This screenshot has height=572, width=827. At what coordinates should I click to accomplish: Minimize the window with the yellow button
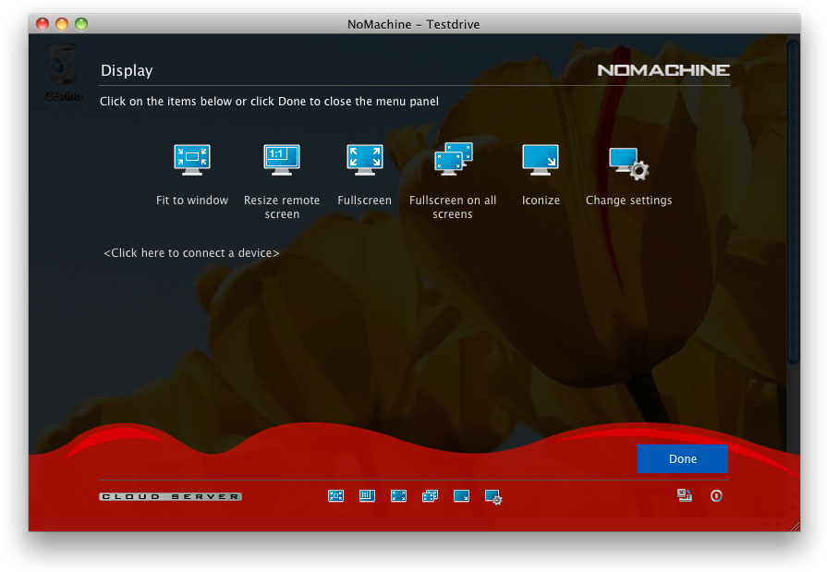tap(62, 24)
